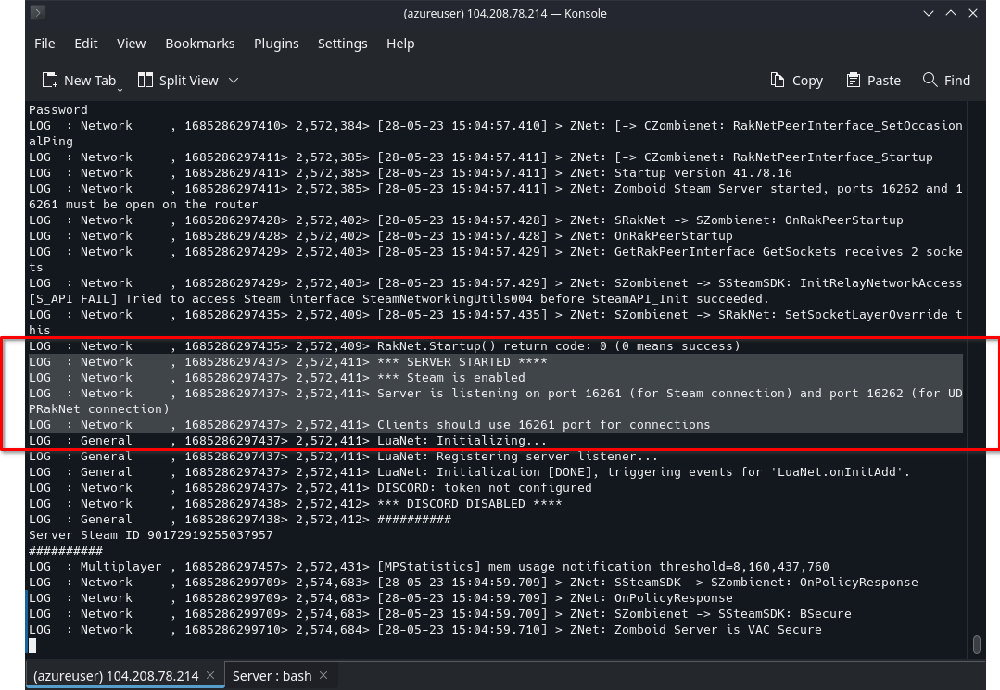Open the File menu
Screen dimensions: 1000x690
click(x=44, y=44)
